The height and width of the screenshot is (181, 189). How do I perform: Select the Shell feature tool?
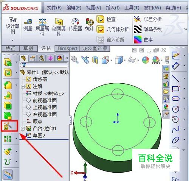pos(8,106)
